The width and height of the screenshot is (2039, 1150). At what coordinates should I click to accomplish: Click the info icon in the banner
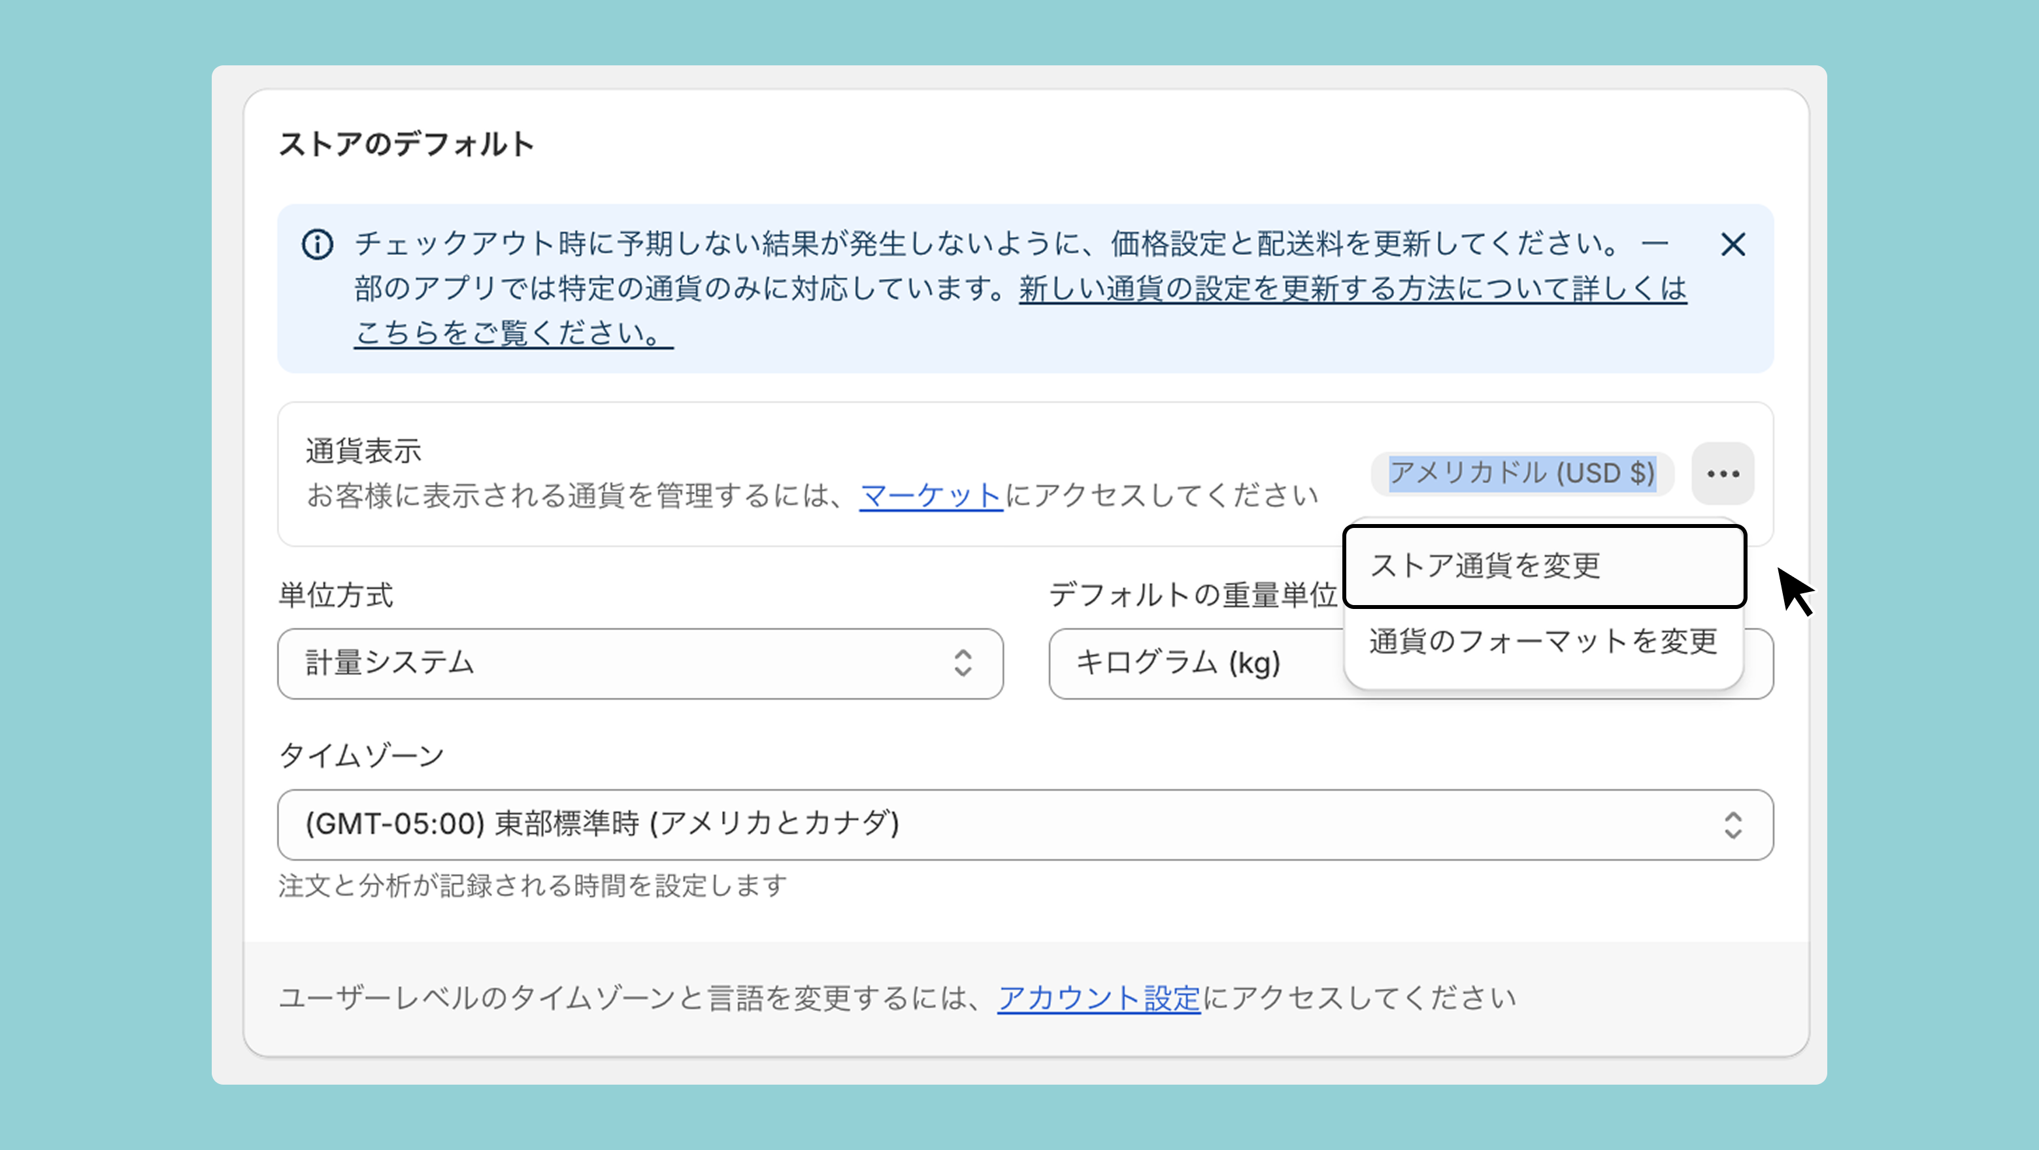(x=318, y=244)
